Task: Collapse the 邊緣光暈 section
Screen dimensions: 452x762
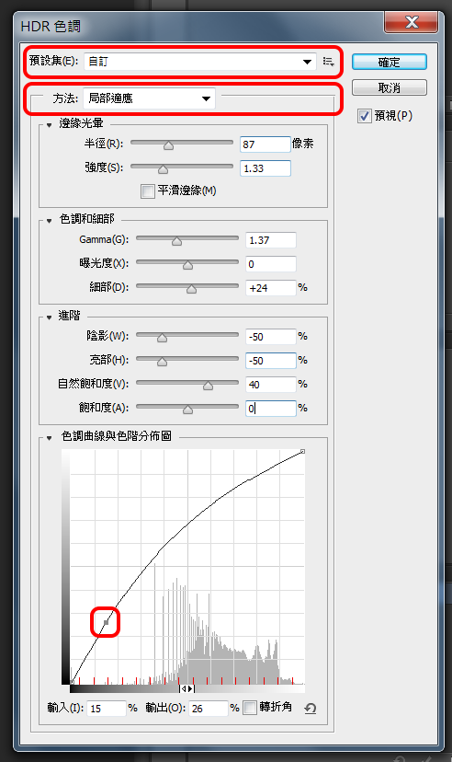Action: tap(49, 125)
